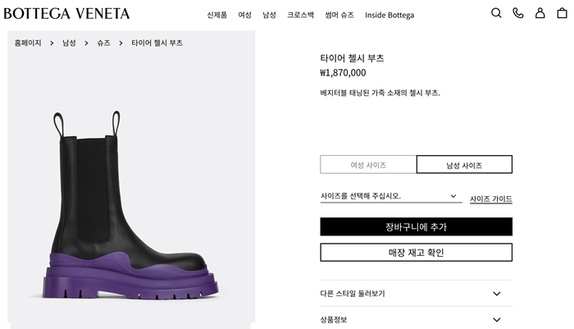The height and width of the screenshot is (329, 574).
Task: Expand the 다른 스타일 둘러보기 section
Action: (416, 294)
